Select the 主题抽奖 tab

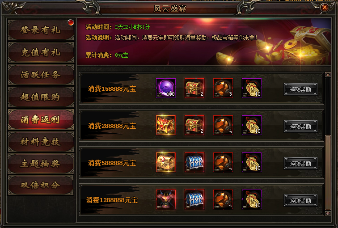[x=41, y=164]
